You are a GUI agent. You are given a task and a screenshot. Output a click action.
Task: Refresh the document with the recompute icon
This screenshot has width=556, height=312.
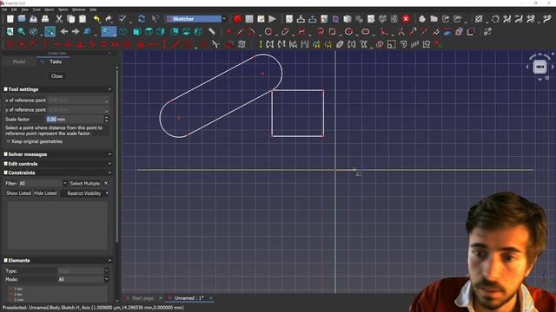pos(142,19)
